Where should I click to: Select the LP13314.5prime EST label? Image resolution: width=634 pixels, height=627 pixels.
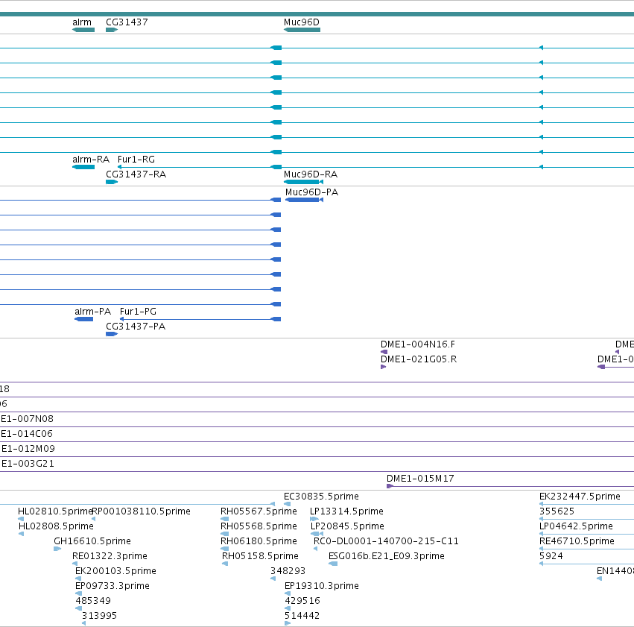(x=346, y=511)
